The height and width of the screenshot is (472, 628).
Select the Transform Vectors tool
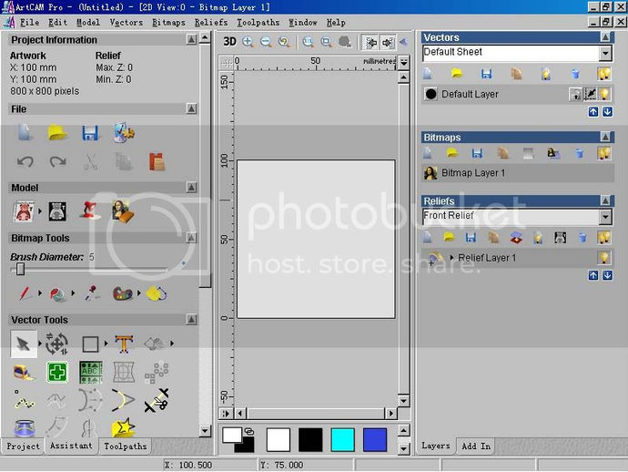coord(56,344)
